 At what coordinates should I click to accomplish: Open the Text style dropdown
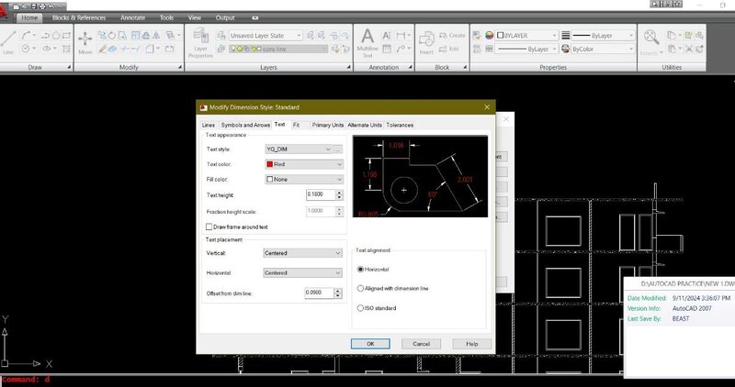click(x=298, y=148)
